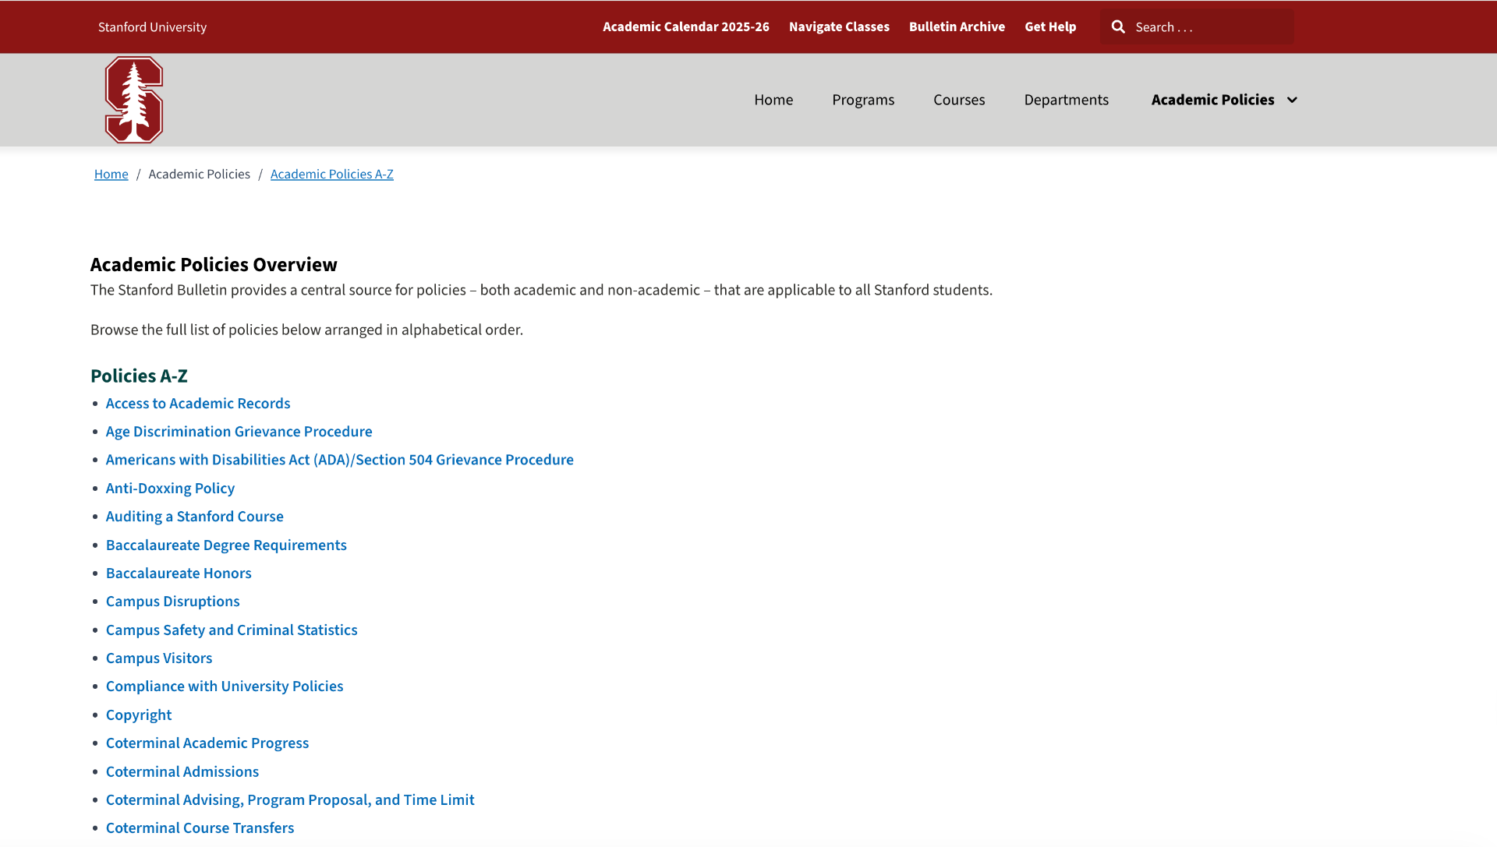Click the Policies A-Z heading

139,376
